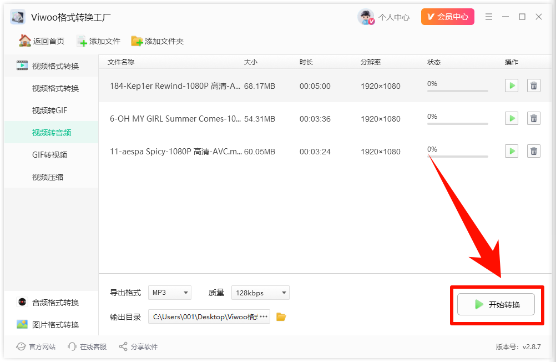Click the 输出目录 path field
Viewport: 556px width, 362px height.
coord(209,316)
